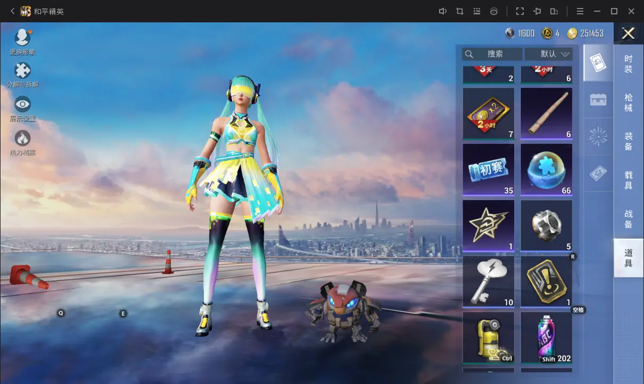Open the emulator hamburger menu
Screen dimensions: 644x384
(x=580, y=11)
